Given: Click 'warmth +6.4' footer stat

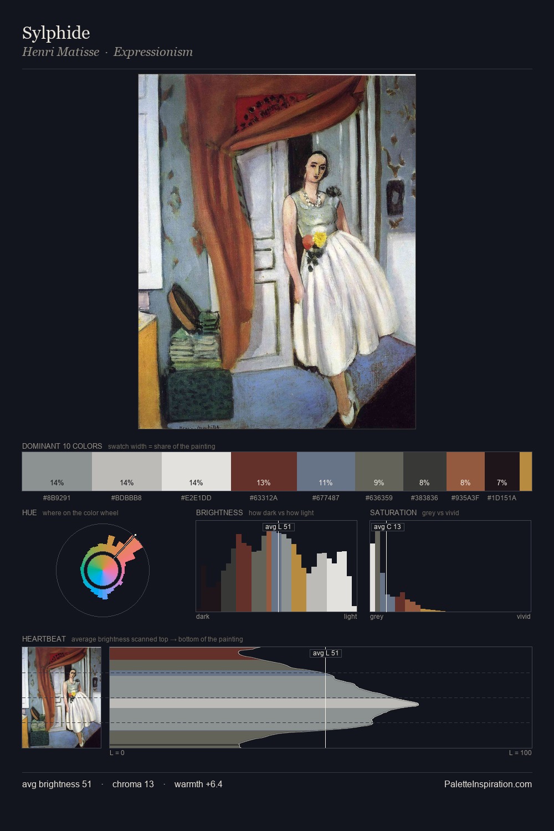Looking at the screenshot, I should (198, 784).
